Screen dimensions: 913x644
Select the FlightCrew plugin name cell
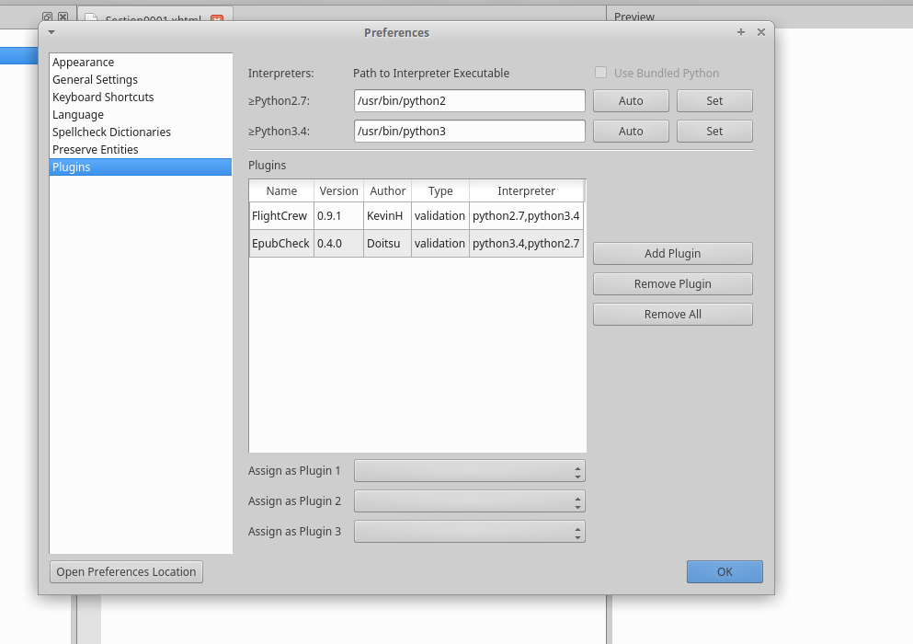[282, 215]
